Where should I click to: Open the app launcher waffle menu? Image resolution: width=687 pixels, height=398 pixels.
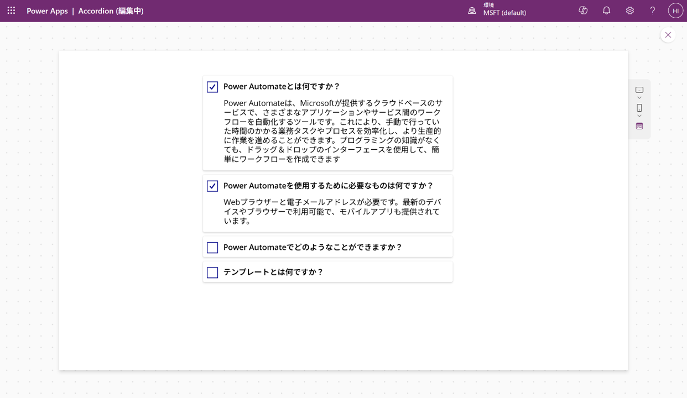click(11, 11)
